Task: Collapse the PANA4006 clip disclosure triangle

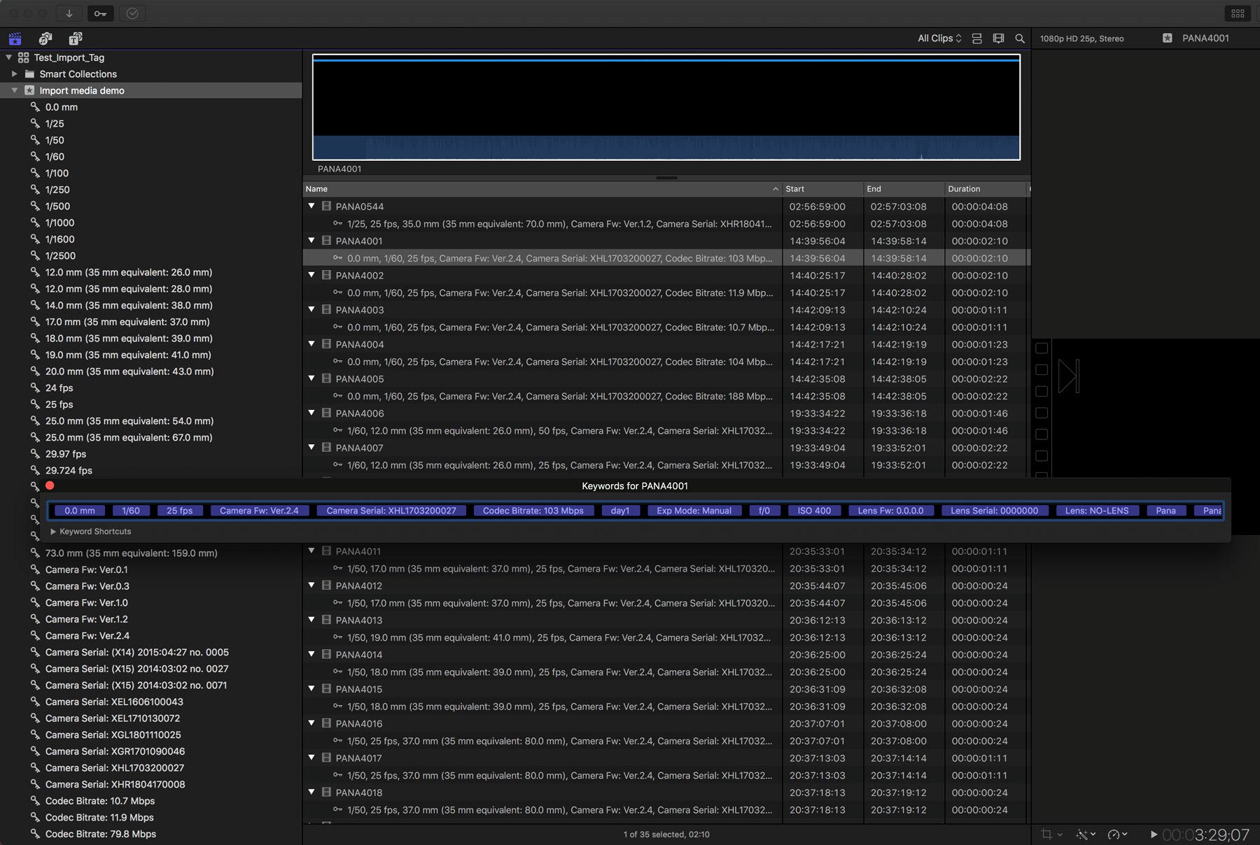Action: point(311,413)
